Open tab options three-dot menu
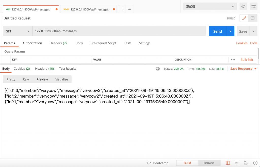This screenshot has height=167, width=260. click(x=129, y=9)
